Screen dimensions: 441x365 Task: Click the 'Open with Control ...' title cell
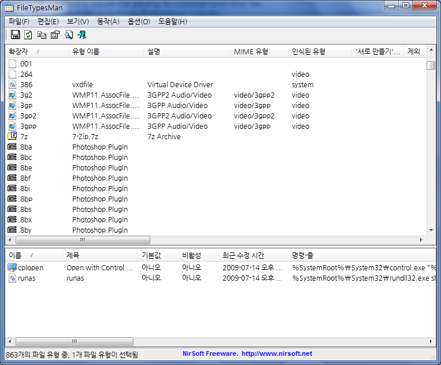point(99,268)
